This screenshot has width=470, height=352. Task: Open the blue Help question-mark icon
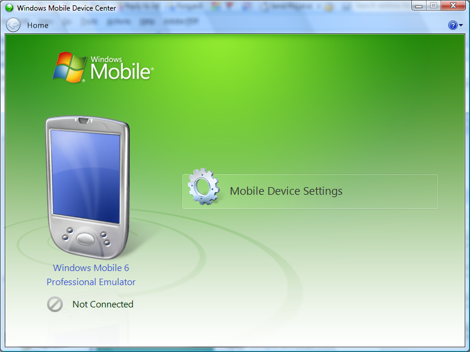point(452,25)
